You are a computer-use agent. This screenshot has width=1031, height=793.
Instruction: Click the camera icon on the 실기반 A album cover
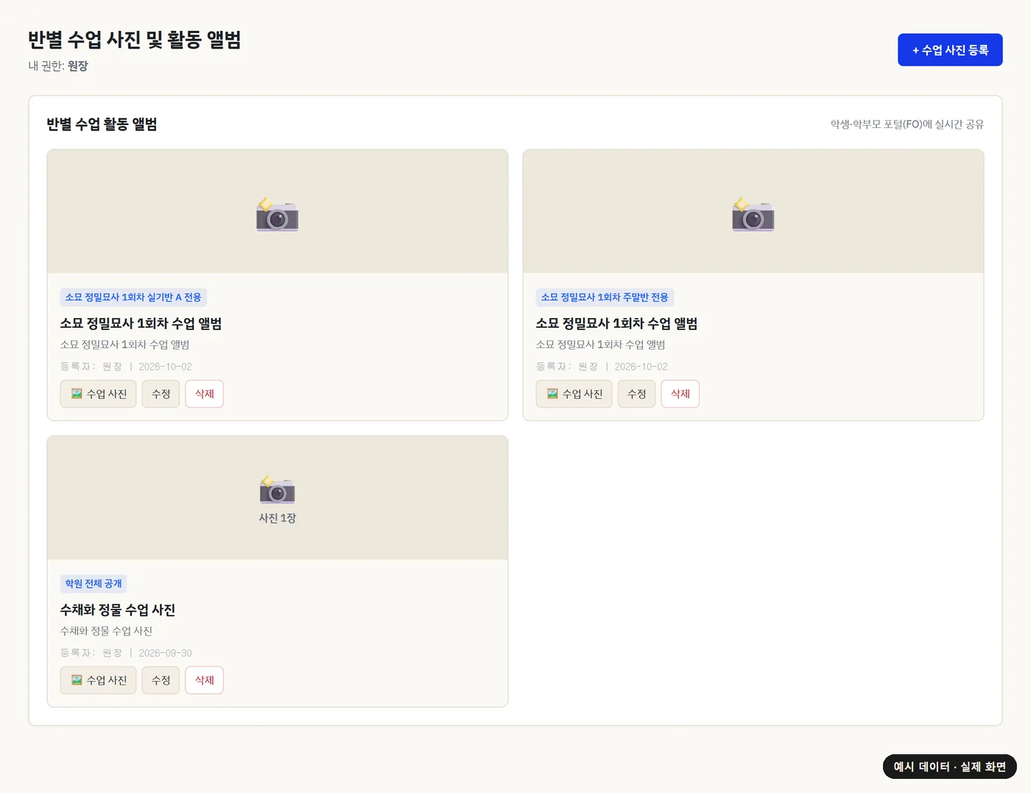[x=277, y=214]
